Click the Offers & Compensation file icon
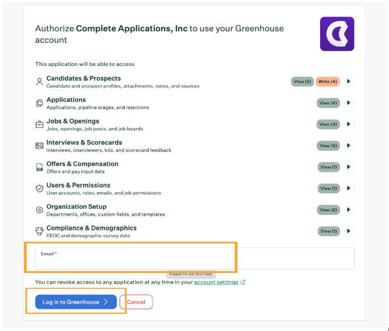This screenshot has height=331, width=389. pyautogui.click(x=39, y=167)
